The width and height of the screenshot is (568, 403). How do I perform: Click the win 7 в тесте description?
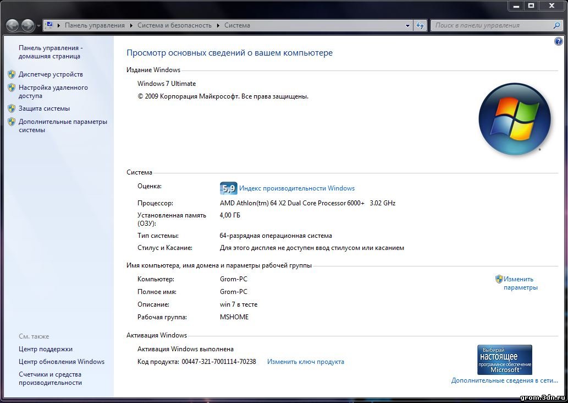point(239,304)
